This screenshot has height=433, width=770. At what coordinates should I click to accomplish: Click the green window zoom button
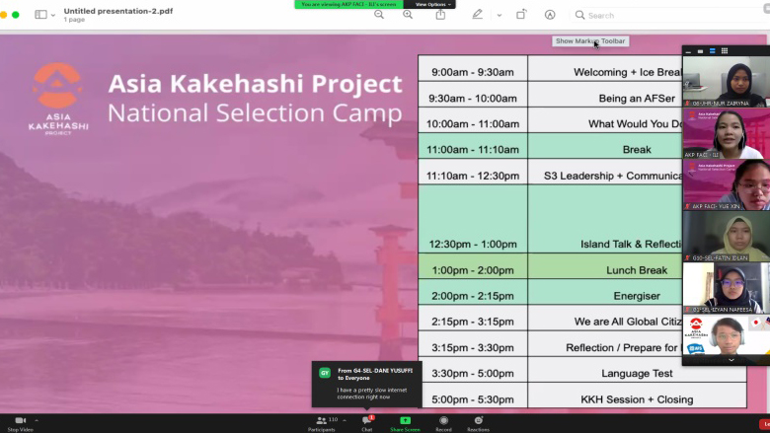tap(15, 15)
